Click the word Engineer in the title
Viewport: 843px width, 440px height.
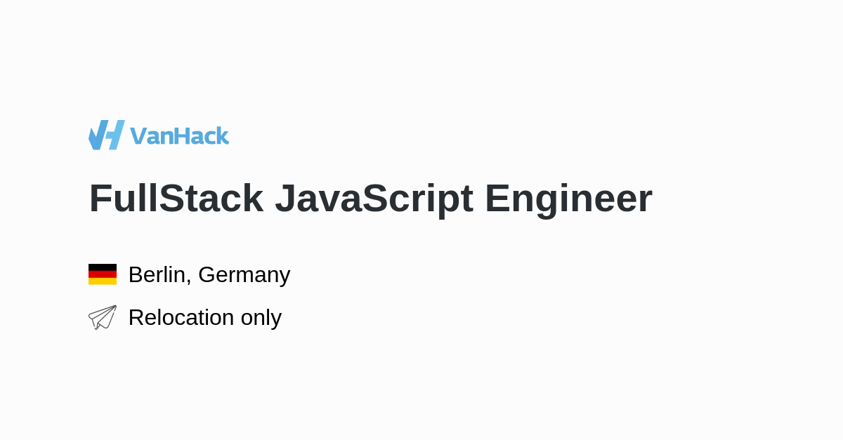pos(568,198)
